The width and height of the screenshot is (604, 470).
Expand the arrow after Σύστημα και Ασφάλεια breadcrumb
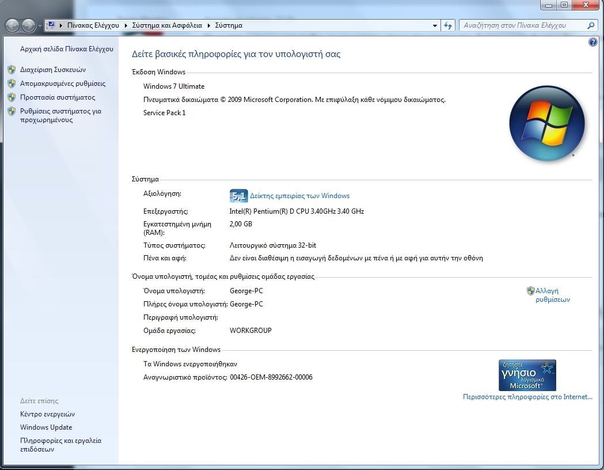[x=209, y=26]
